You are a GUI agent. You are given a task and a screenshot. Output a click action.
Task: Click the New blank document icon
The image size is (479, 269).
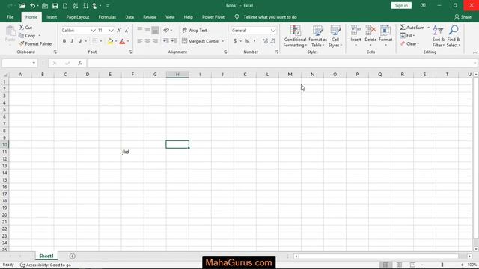click(x=65, y=6)
